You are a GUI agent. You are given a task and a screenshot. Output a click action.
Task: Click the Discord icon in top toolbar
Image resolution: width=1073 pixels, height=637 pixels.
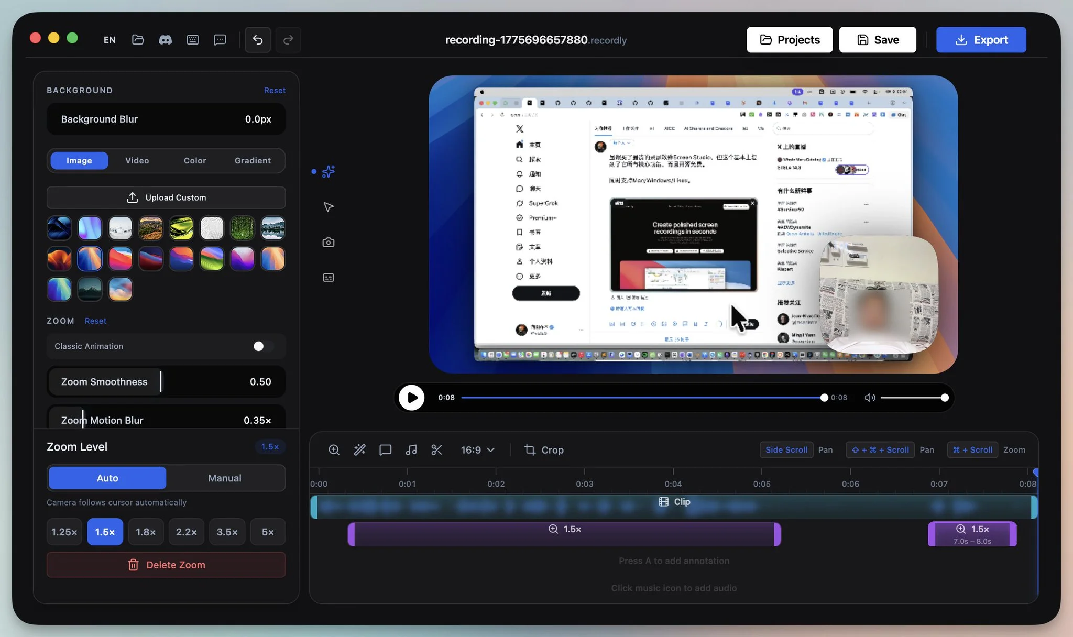[165, 40]
